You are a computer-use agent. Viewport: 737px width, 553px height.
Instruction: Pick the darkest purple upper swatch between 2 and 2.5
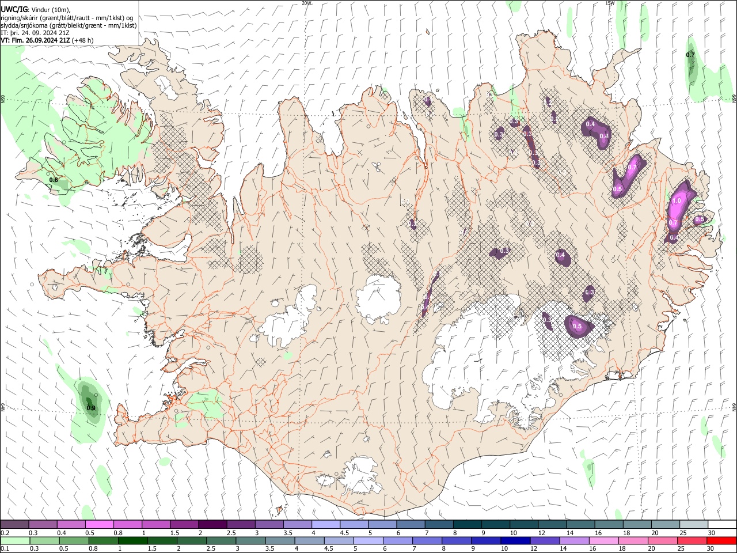[212, 525]
